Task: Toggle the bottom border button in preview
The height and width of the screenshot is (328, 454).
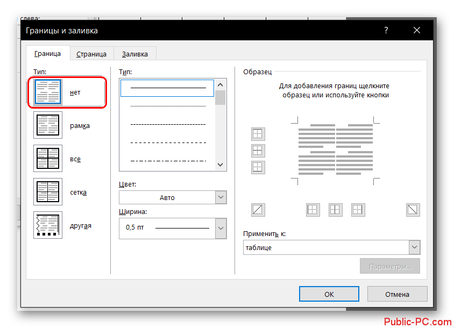Action: (x=258, y=167)
